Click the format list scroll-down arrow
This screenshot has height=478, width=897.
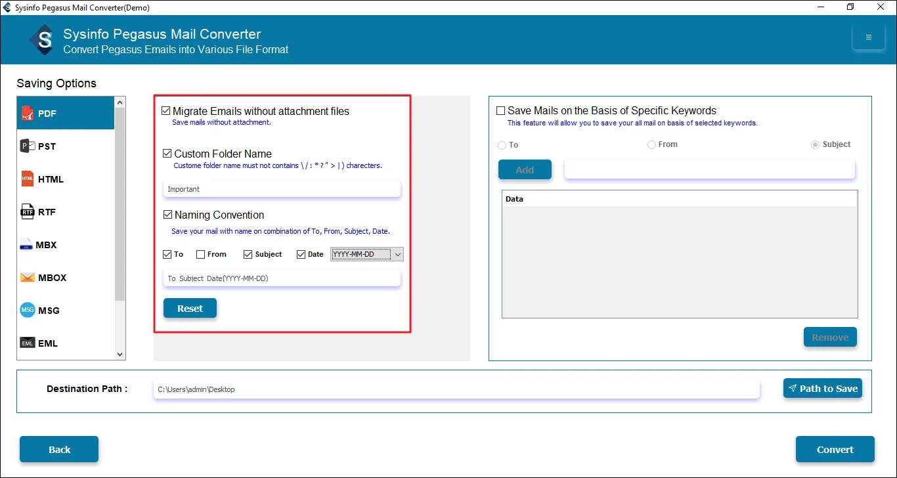(x=120, y=355)
